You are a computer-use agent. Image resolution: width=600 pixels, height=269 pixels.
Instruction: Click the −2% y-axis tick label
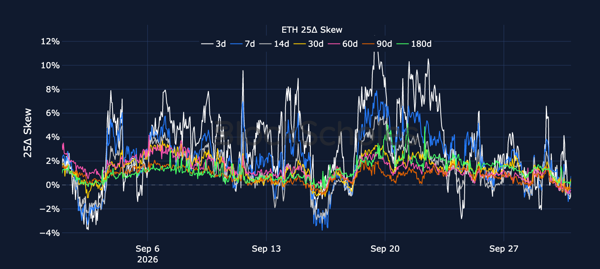pyautogui.click(x=50, y=209)
